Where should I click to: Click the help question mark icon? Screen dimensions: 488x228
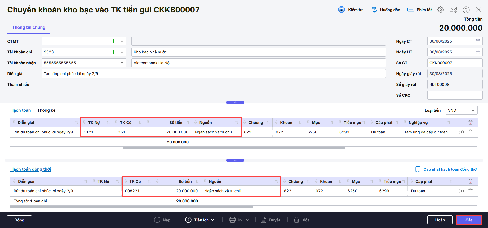pyautogui.click(x=466, y=10)
